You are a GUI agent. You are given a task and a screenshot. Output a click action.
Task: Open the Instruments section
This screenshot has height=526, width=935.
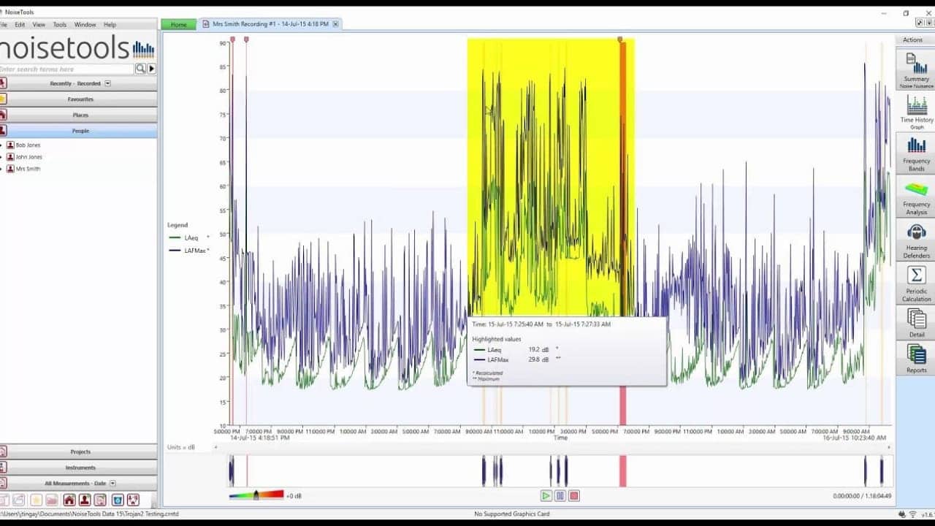click(78, 468)
